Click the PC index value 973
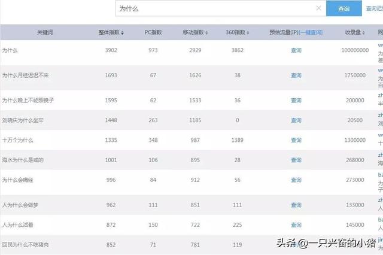 pos(153,50)
